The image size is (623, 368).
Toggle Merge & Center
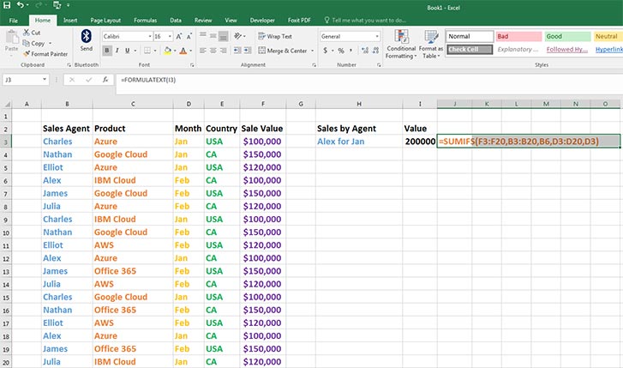pyautogui.click(x=283, y=51)
